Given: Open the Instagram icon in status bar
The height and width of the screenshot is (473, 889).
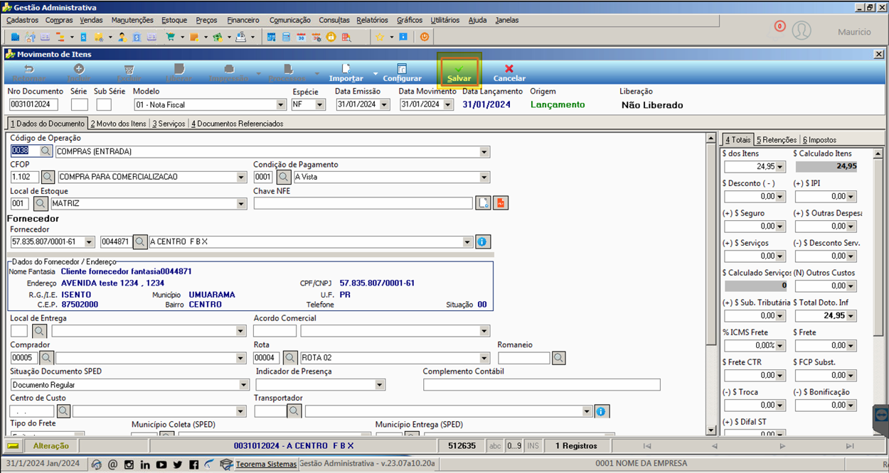Looking at the screenshot, I should coord(129,464).
